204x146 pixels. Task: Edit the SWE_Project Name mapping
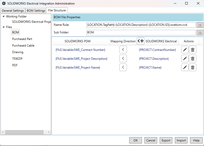[185, 67]
